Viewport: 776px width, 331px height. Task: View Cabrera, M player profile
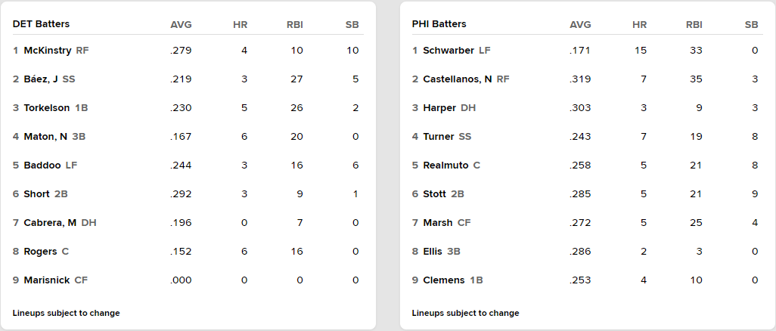click(51, 223)
